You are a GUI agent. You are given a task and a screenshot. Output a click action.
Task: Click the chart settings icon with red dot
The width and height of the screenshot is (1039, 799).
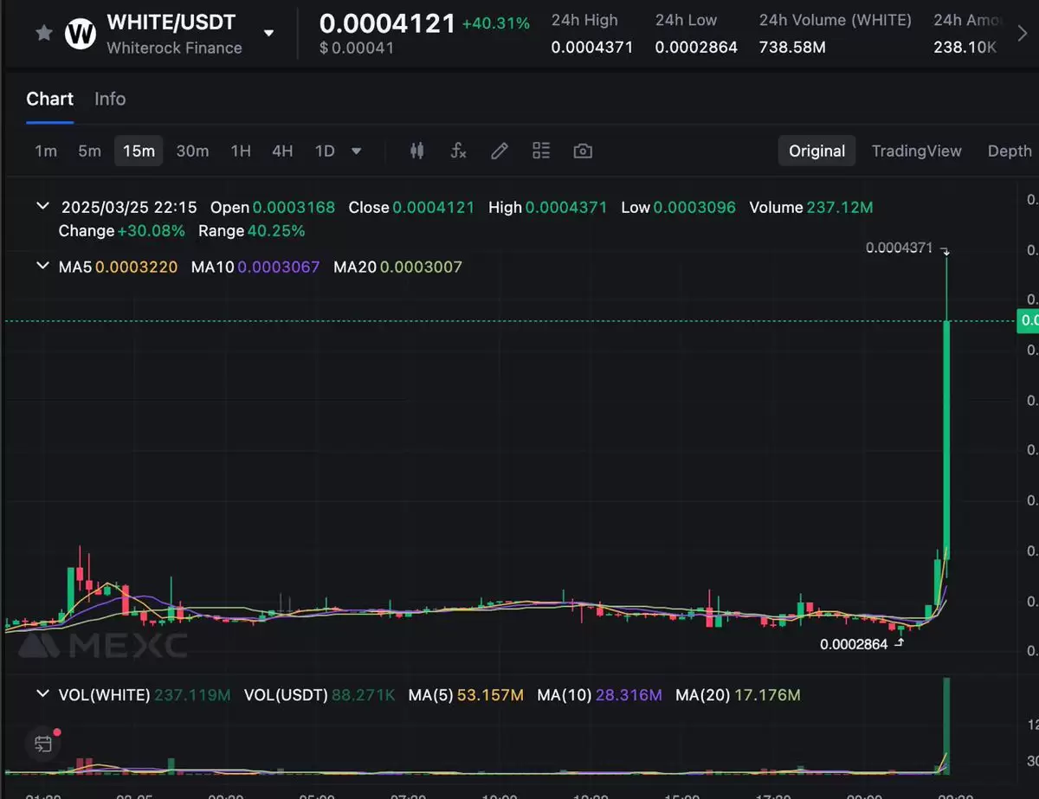(x=43, y=742)
